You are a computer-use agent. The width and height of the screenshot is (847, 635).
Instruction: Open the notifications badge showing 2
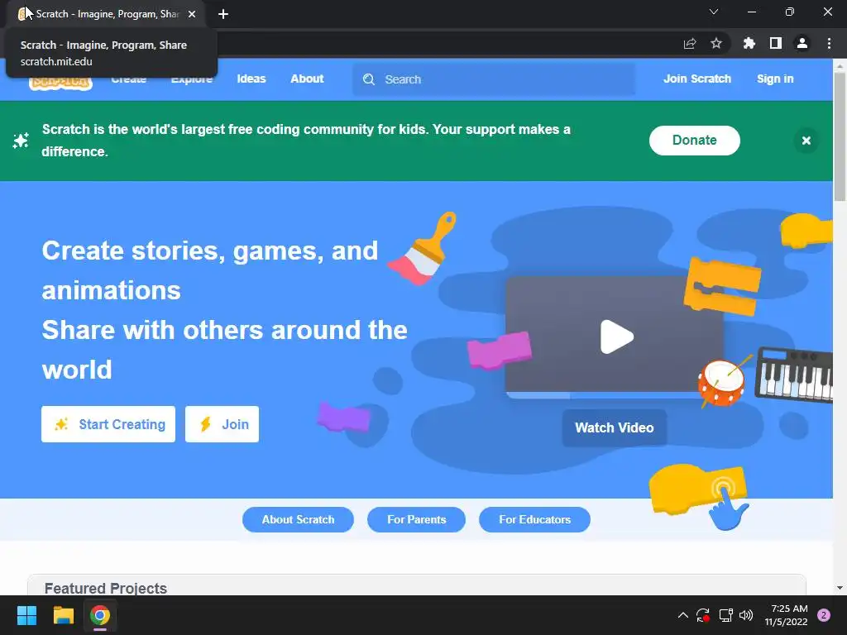tap(824, 615)
